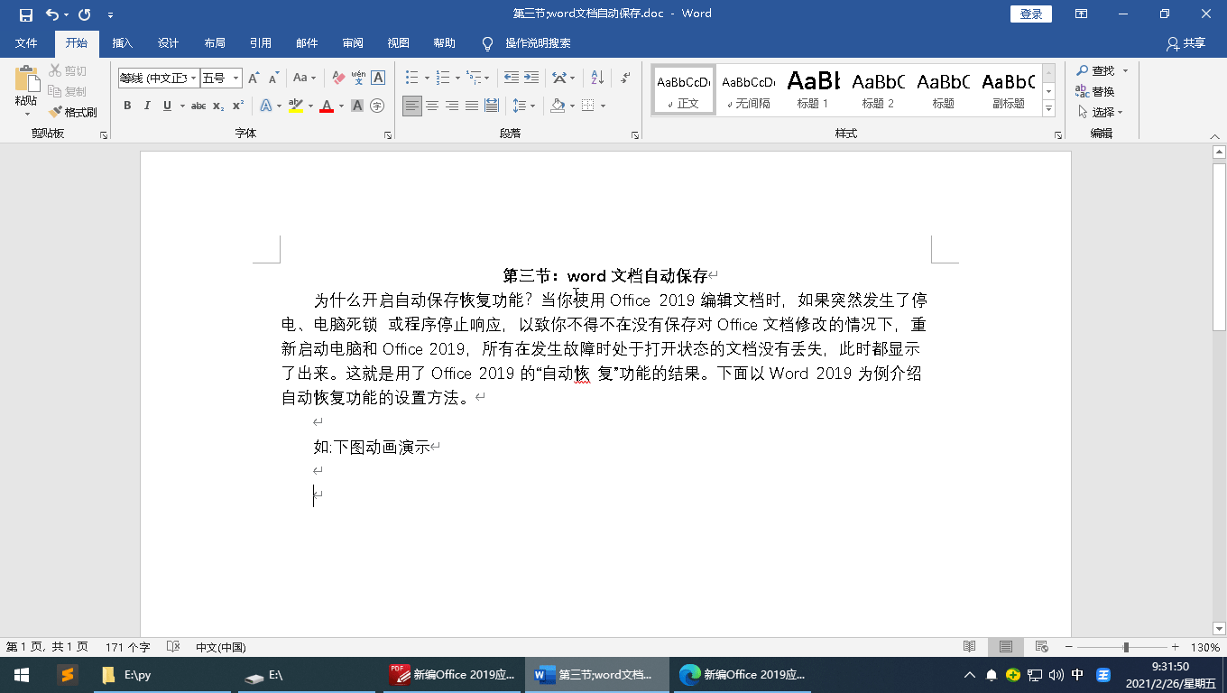Image resolution: width=1227 pixels, height=693 pixels.
Task: Toggle character shading (gray A)
Action: point(357,106)
